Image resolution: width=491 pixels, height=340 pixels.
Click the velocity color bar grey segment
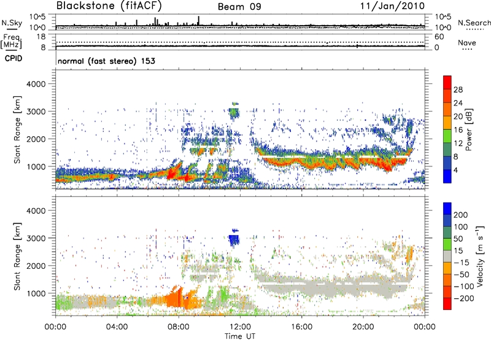(x=447, y=257)
